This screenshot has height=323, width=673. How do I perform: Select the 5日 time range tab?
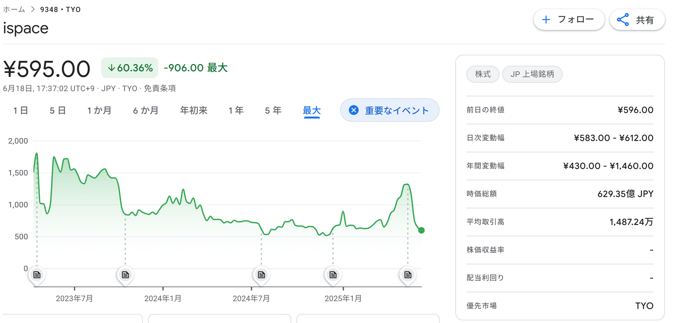pos(58,110)
